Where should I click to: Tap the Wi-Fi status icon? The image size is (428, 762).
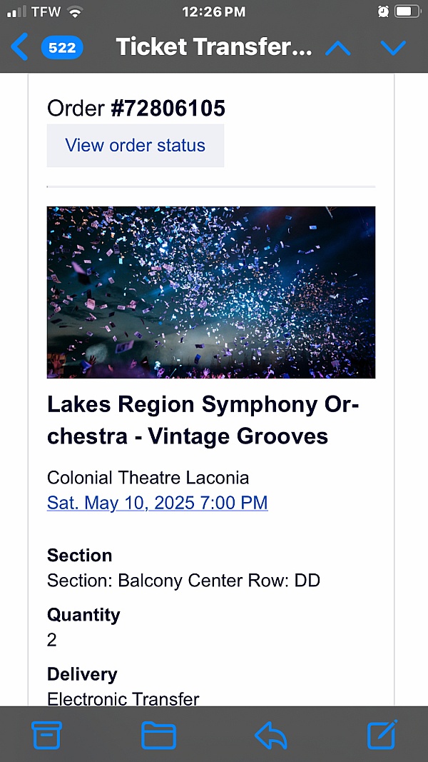click(x=76, y=12)
